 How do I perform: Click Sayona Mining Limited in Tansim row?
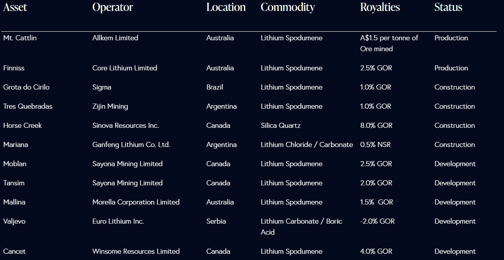(127, 183)
